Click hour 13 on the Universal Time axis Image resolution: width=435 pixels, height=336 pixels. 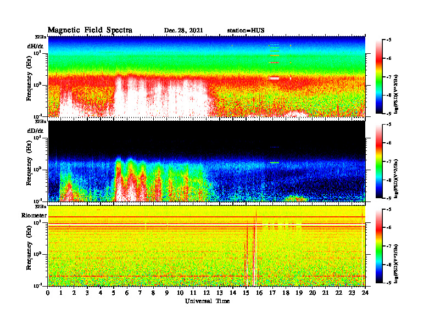[220, 293]
